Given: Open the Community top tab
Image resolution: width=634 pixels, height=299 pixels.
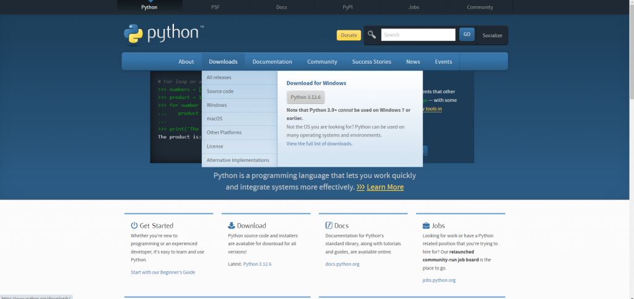Looking at the screenshot, I should tap(480, 7).
